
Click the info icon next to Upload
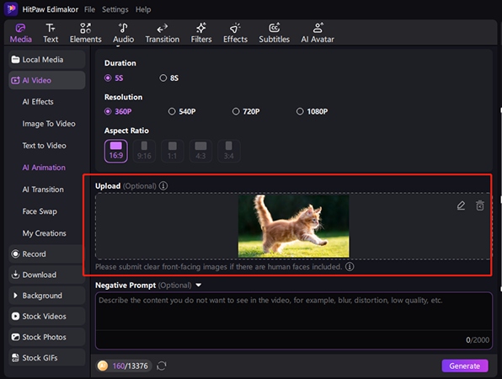(x=163, y=186)
